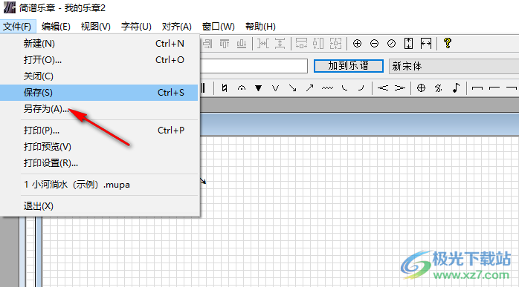Insert the filled downward triangle accent symbol
This screenshot has width=519, height=287.
pos(259,88)
